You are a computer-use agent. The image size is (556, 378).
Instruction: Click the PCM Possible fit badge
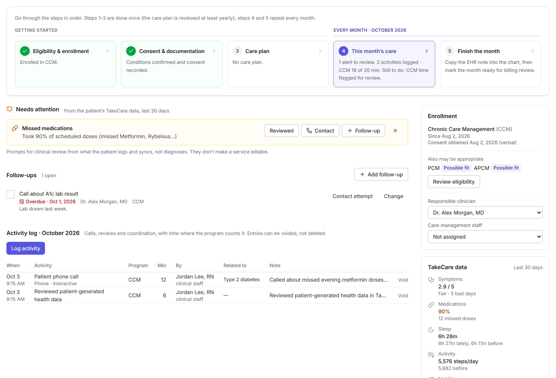pyautogui.click(x=456, y=168)
